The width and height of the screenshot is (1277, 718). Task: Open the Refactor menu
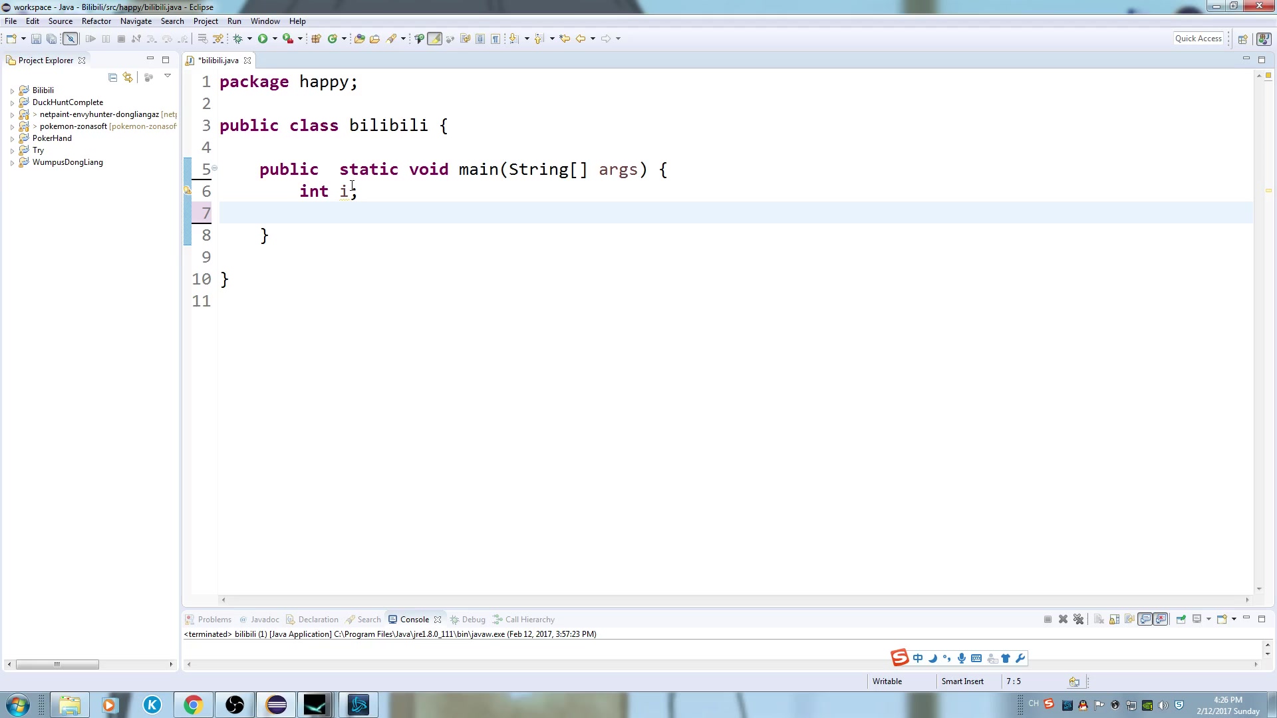(x=96, y=21)
